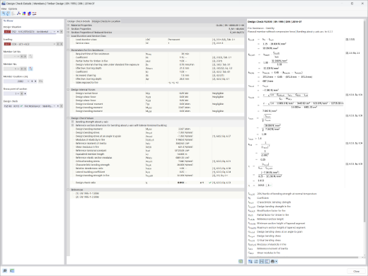368x276 pixels.
Task: Open the Member No. dropdown
Action: 18,69
